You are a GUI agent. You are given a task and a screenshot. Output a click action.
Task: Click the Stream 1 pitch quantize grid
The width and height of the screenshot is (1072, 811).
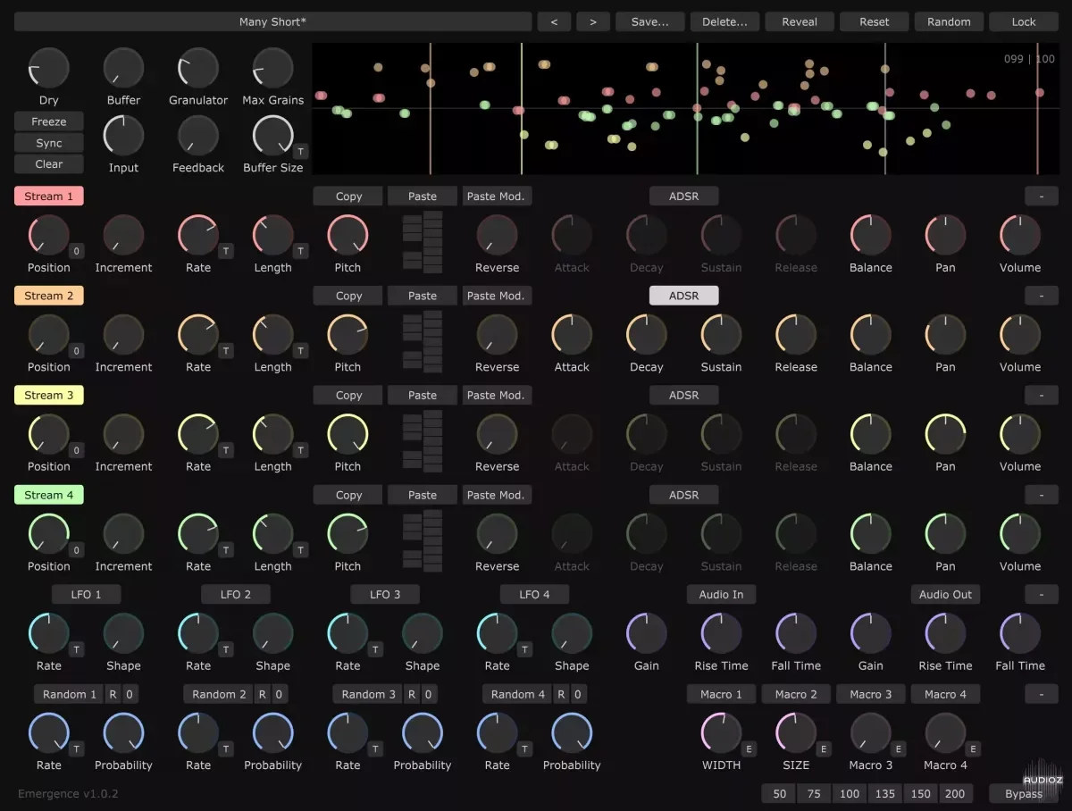click(x=423, y=242)
